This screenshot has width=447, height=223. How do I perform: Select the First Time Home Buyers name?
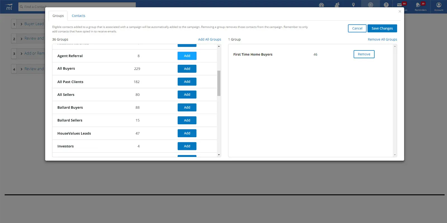coord(253,54)
